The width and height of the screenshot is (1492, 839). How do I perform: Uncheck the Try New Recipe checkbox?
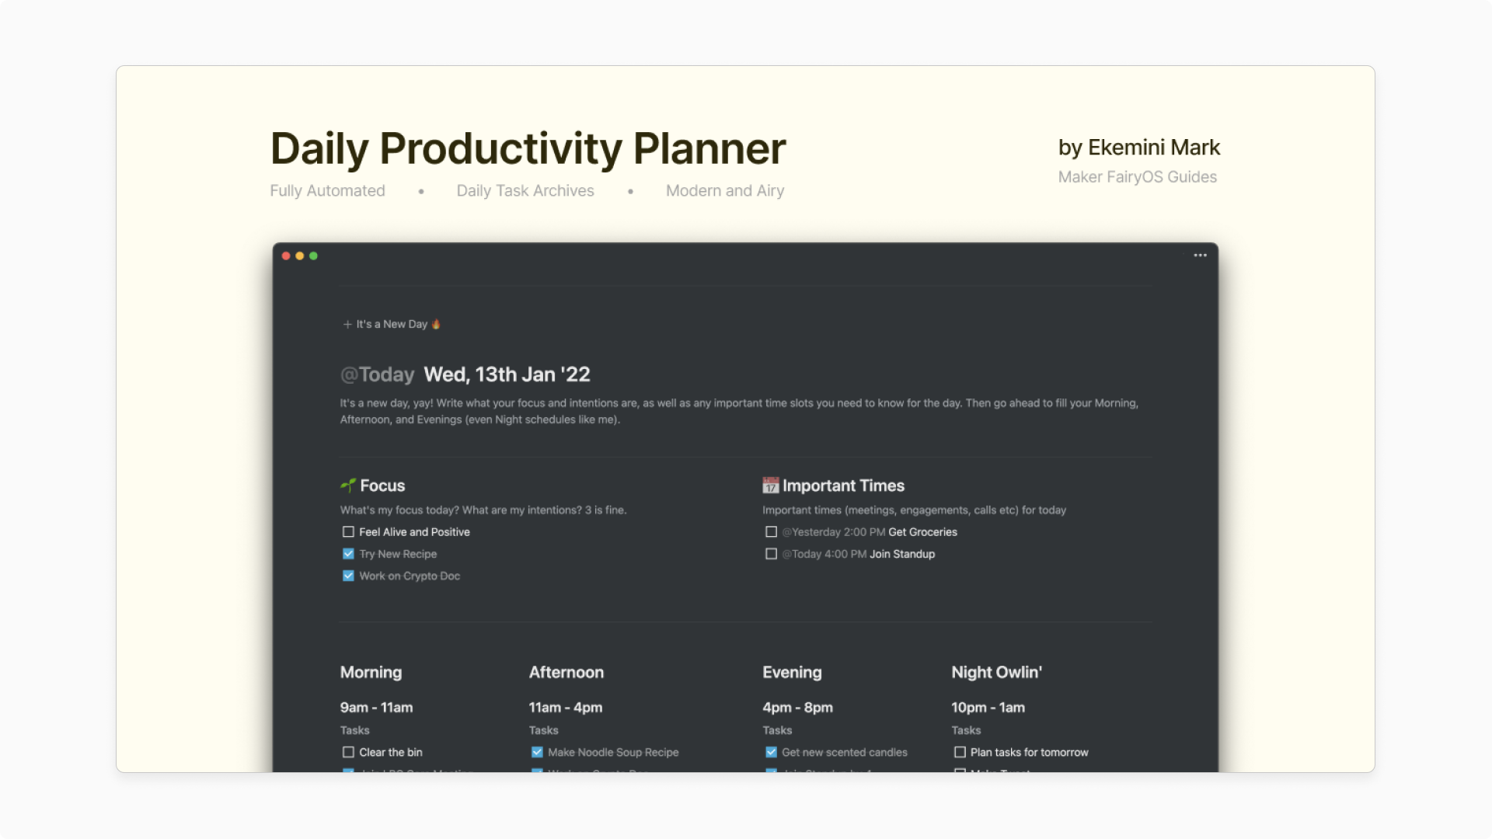[347, 553]
